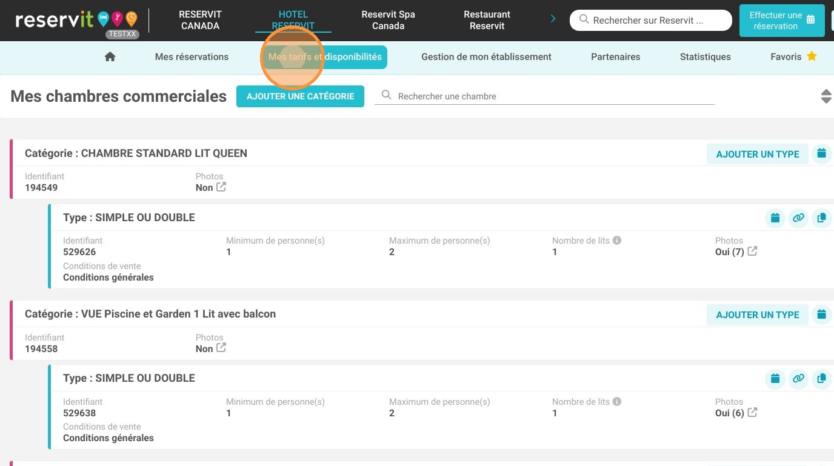Click identifiant 194558
The height and width of the screenshot is (466, 834).
click(41, 348)
